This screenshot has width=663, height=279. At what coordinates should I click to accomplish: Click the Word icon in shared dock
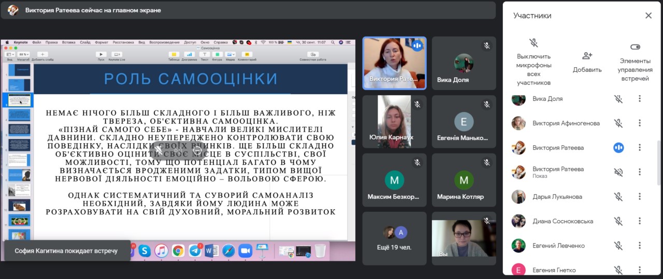click(x=211, y=251)
